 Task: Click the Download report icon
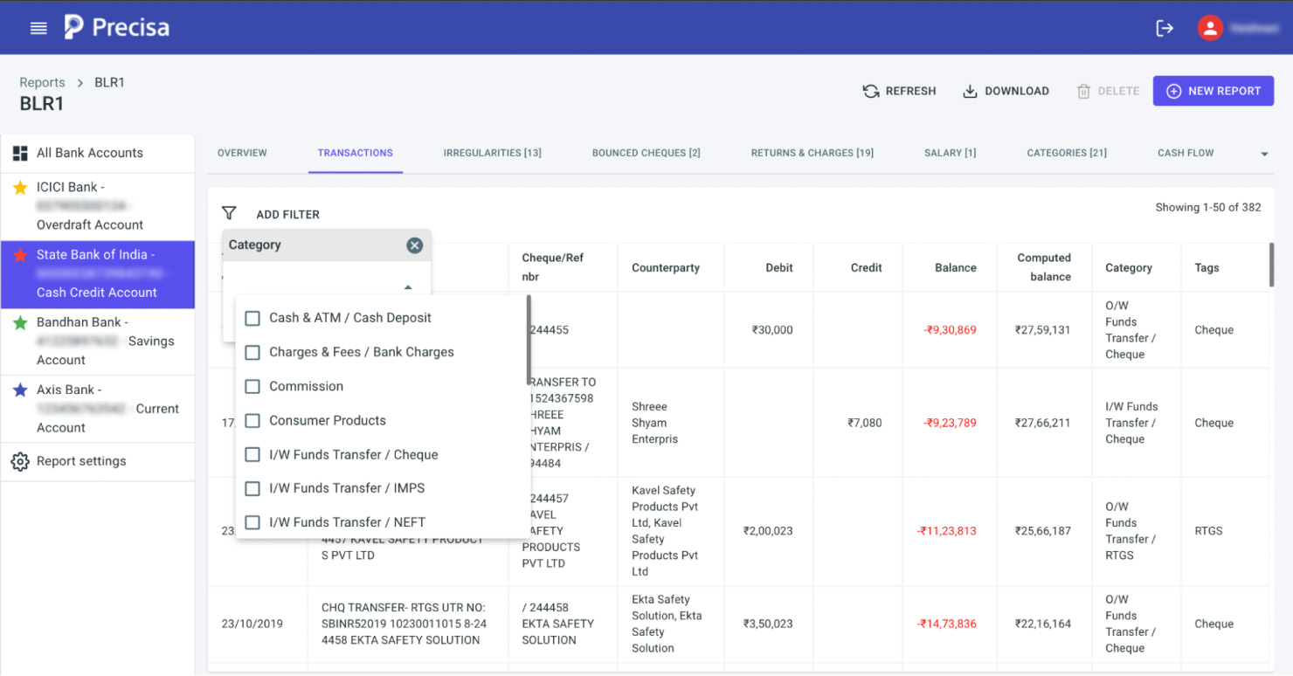(x=969, y=90)
